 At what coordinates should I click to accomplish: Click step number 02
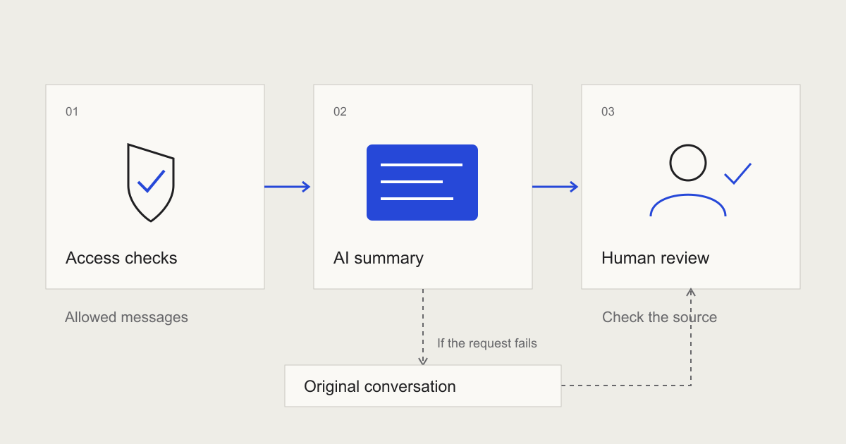pos(341,111)
